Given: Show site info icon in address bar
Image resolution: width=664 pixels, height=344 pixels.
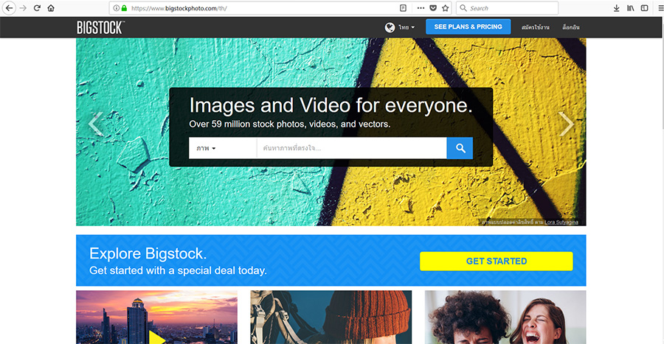Looking at the screenshot, I should tap(116, 8).
